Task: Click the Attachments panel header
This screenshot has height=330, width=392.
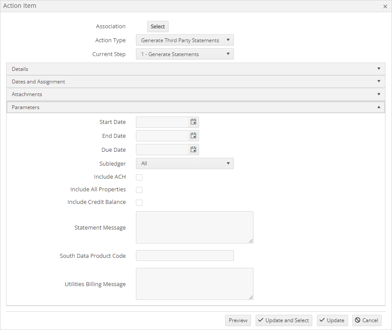Action: click(x=196, y=94)
